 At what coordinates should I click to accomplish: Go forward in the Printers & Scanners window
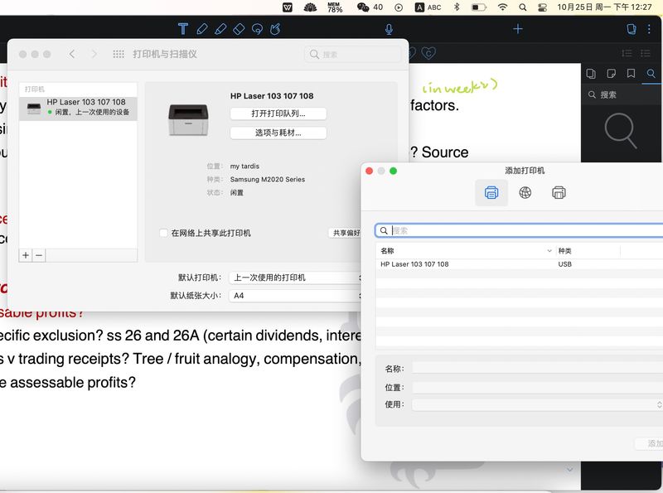click(94, 54)
